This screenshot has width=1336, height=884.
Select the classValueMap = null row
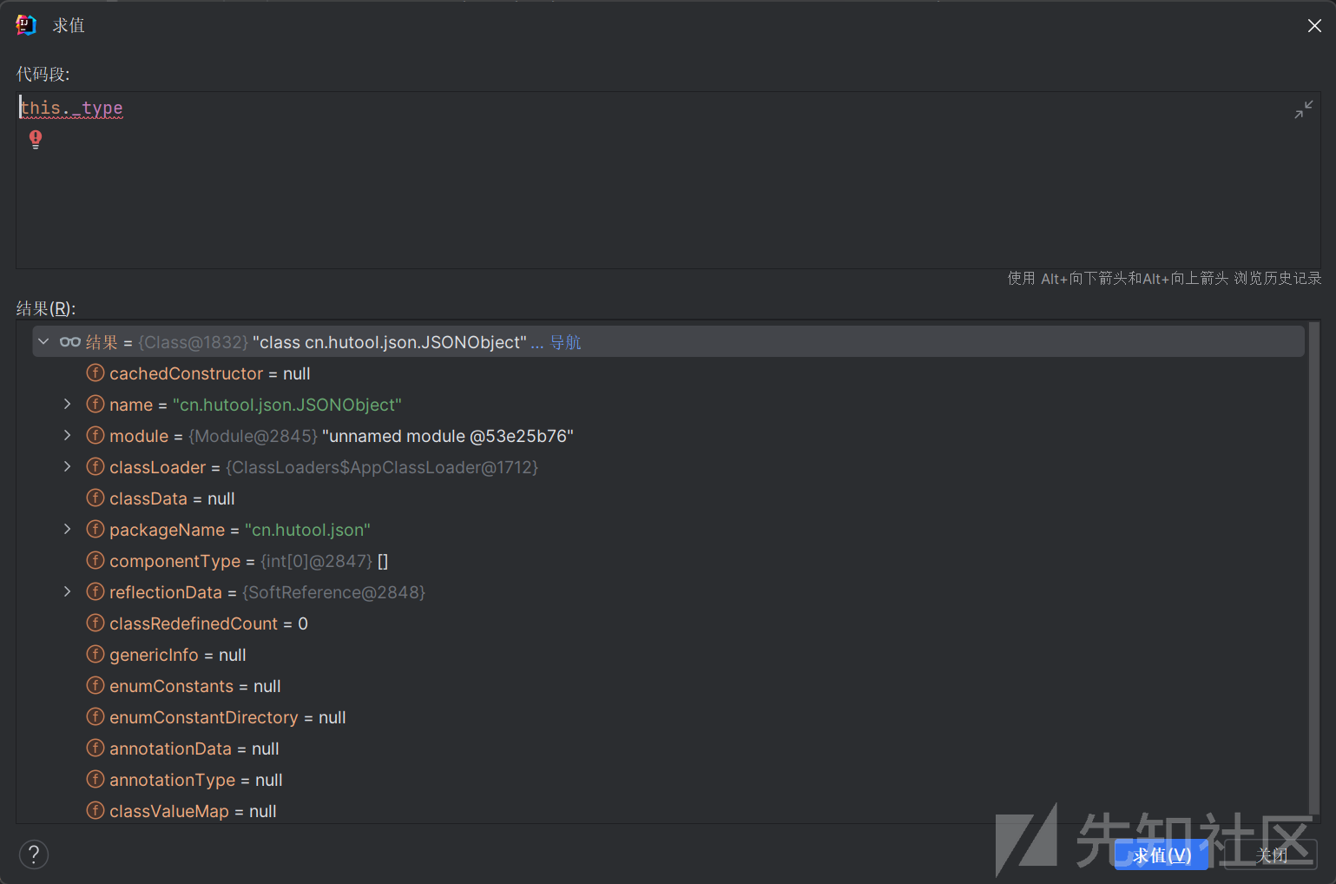point(668,811)
